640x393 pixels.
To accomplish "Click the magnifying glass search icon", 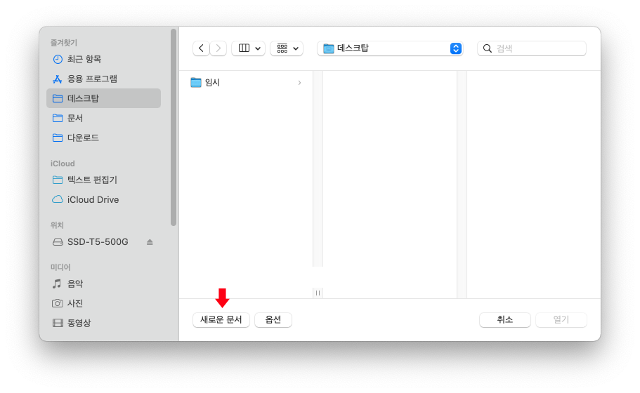I will pyautogui.click(x=488, y=48).
